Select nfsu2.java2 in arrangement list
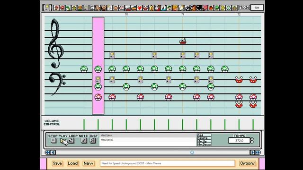 click(x=148, y=140)
